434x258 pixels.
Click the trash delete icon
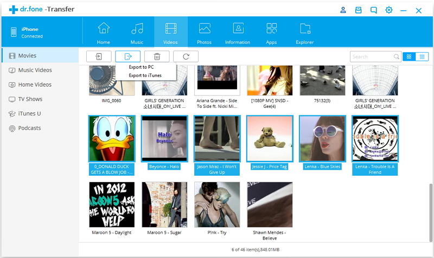157,56
